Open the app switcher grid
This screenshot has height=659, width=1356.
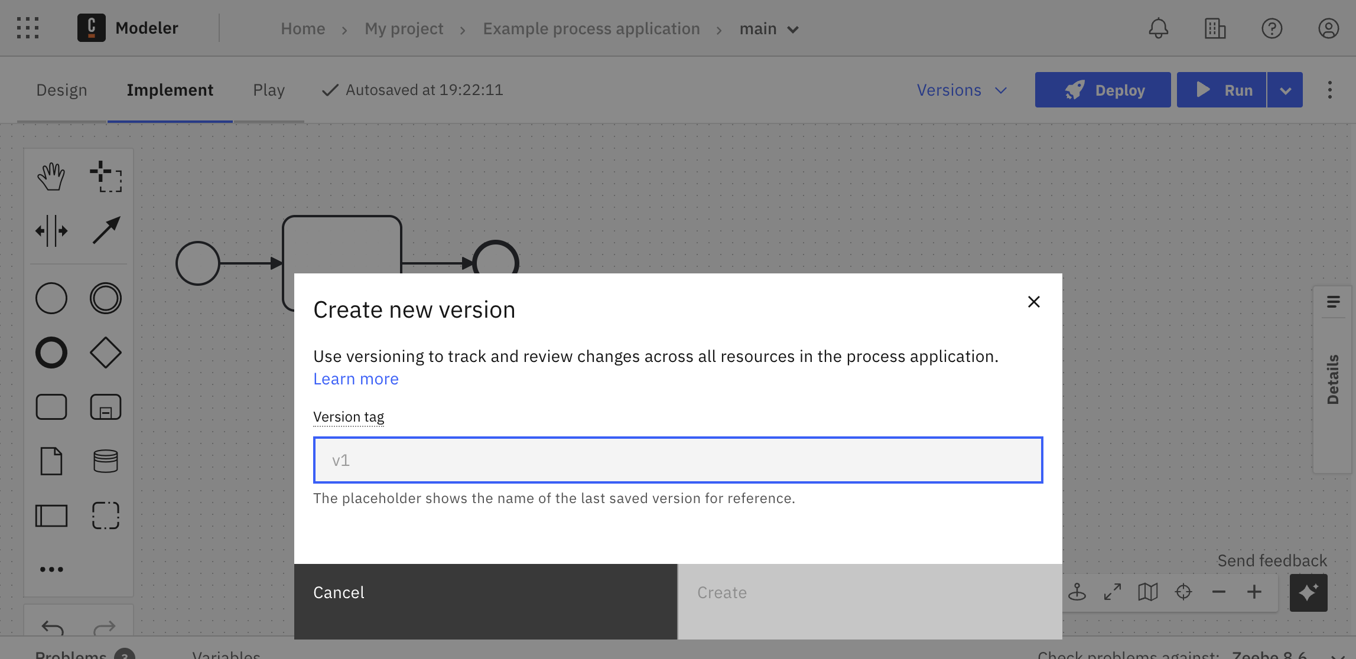28,28
